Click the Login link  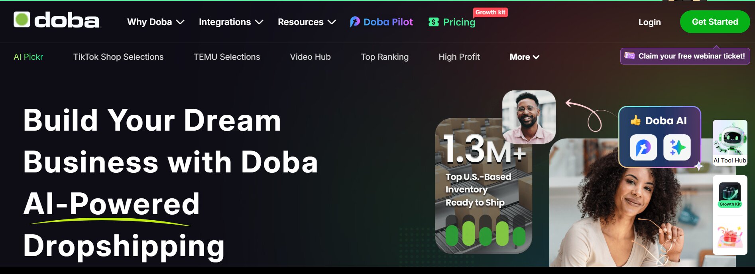coord(649,22)
